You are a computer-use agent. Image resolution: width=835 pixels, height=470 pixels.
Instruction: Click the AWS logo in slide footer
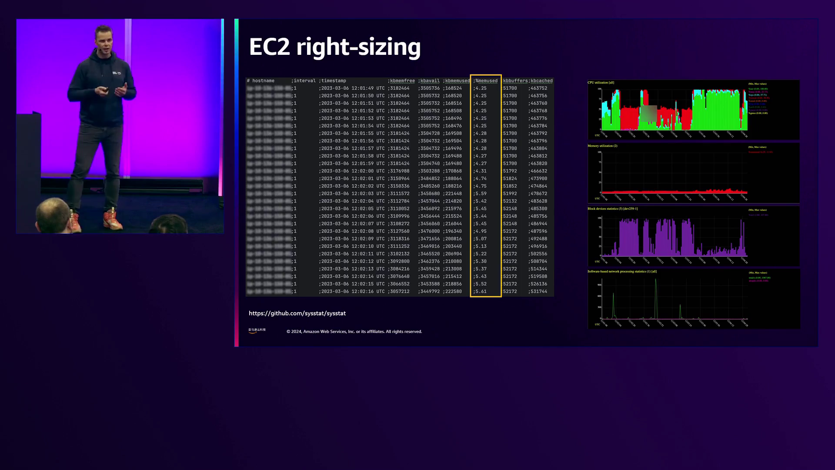coord(257,331)
